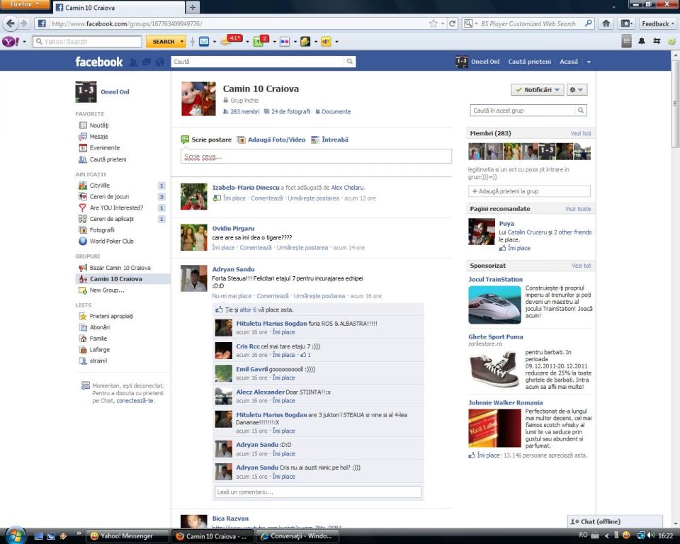Viewport: 680px width, 544px height.
Task: Click the Caută în acest grup field
Action: (523, 110)
